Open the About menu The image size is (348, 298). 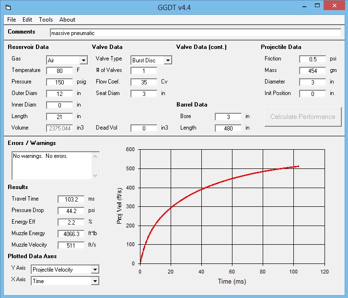(x=67, y=20)
